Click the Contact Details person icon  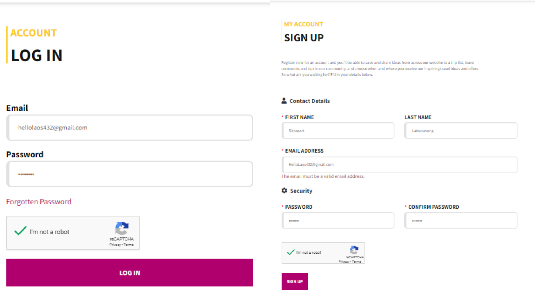pyautogui.click(x=284, y=101)
